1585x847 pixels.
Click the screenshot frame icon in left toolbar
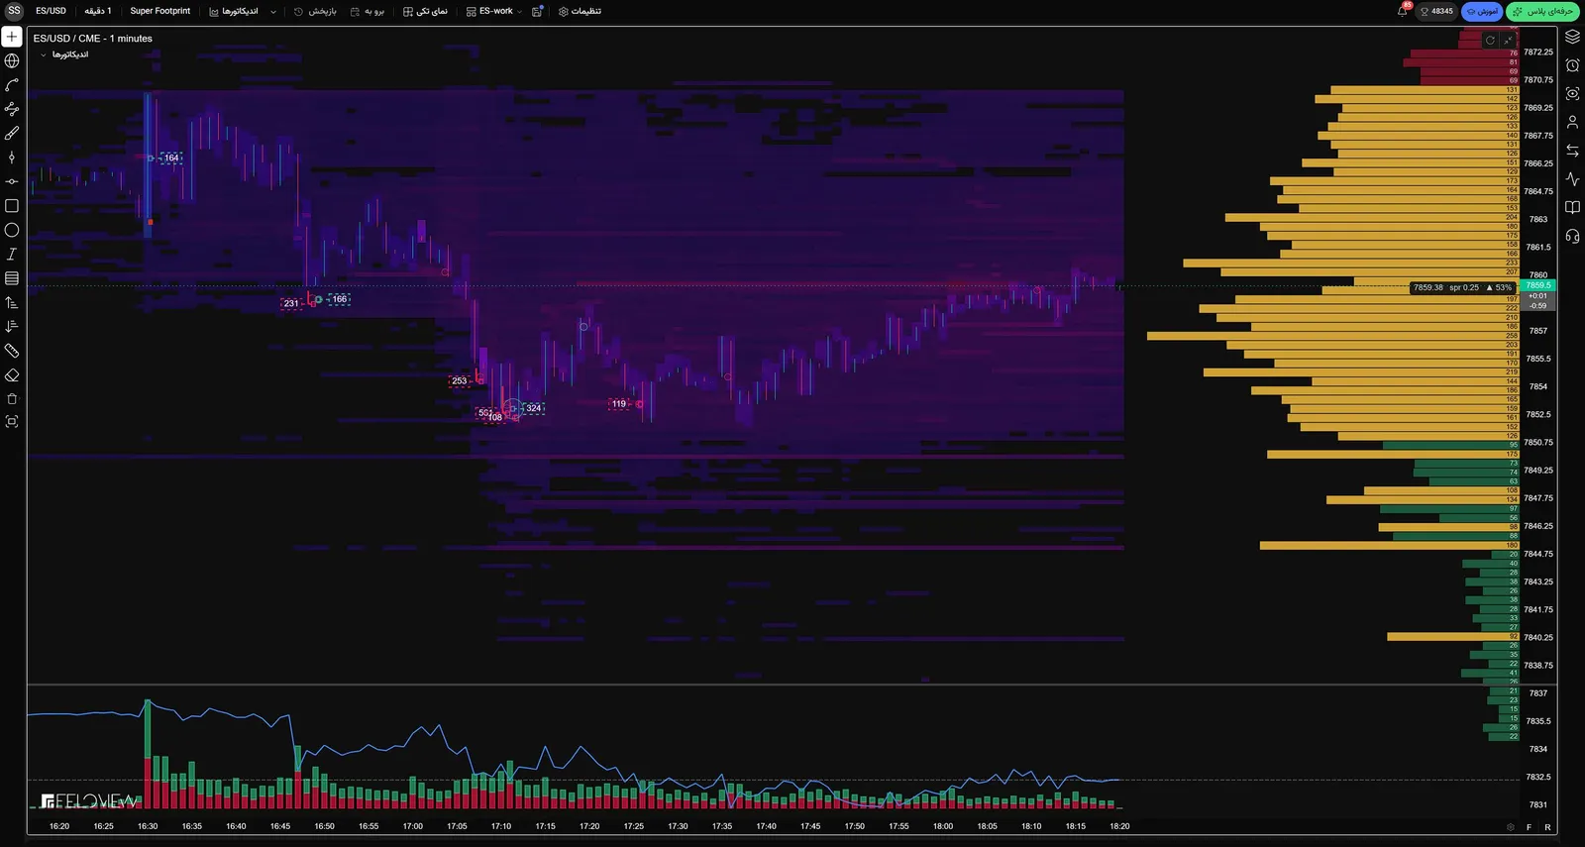click(12, 422)
